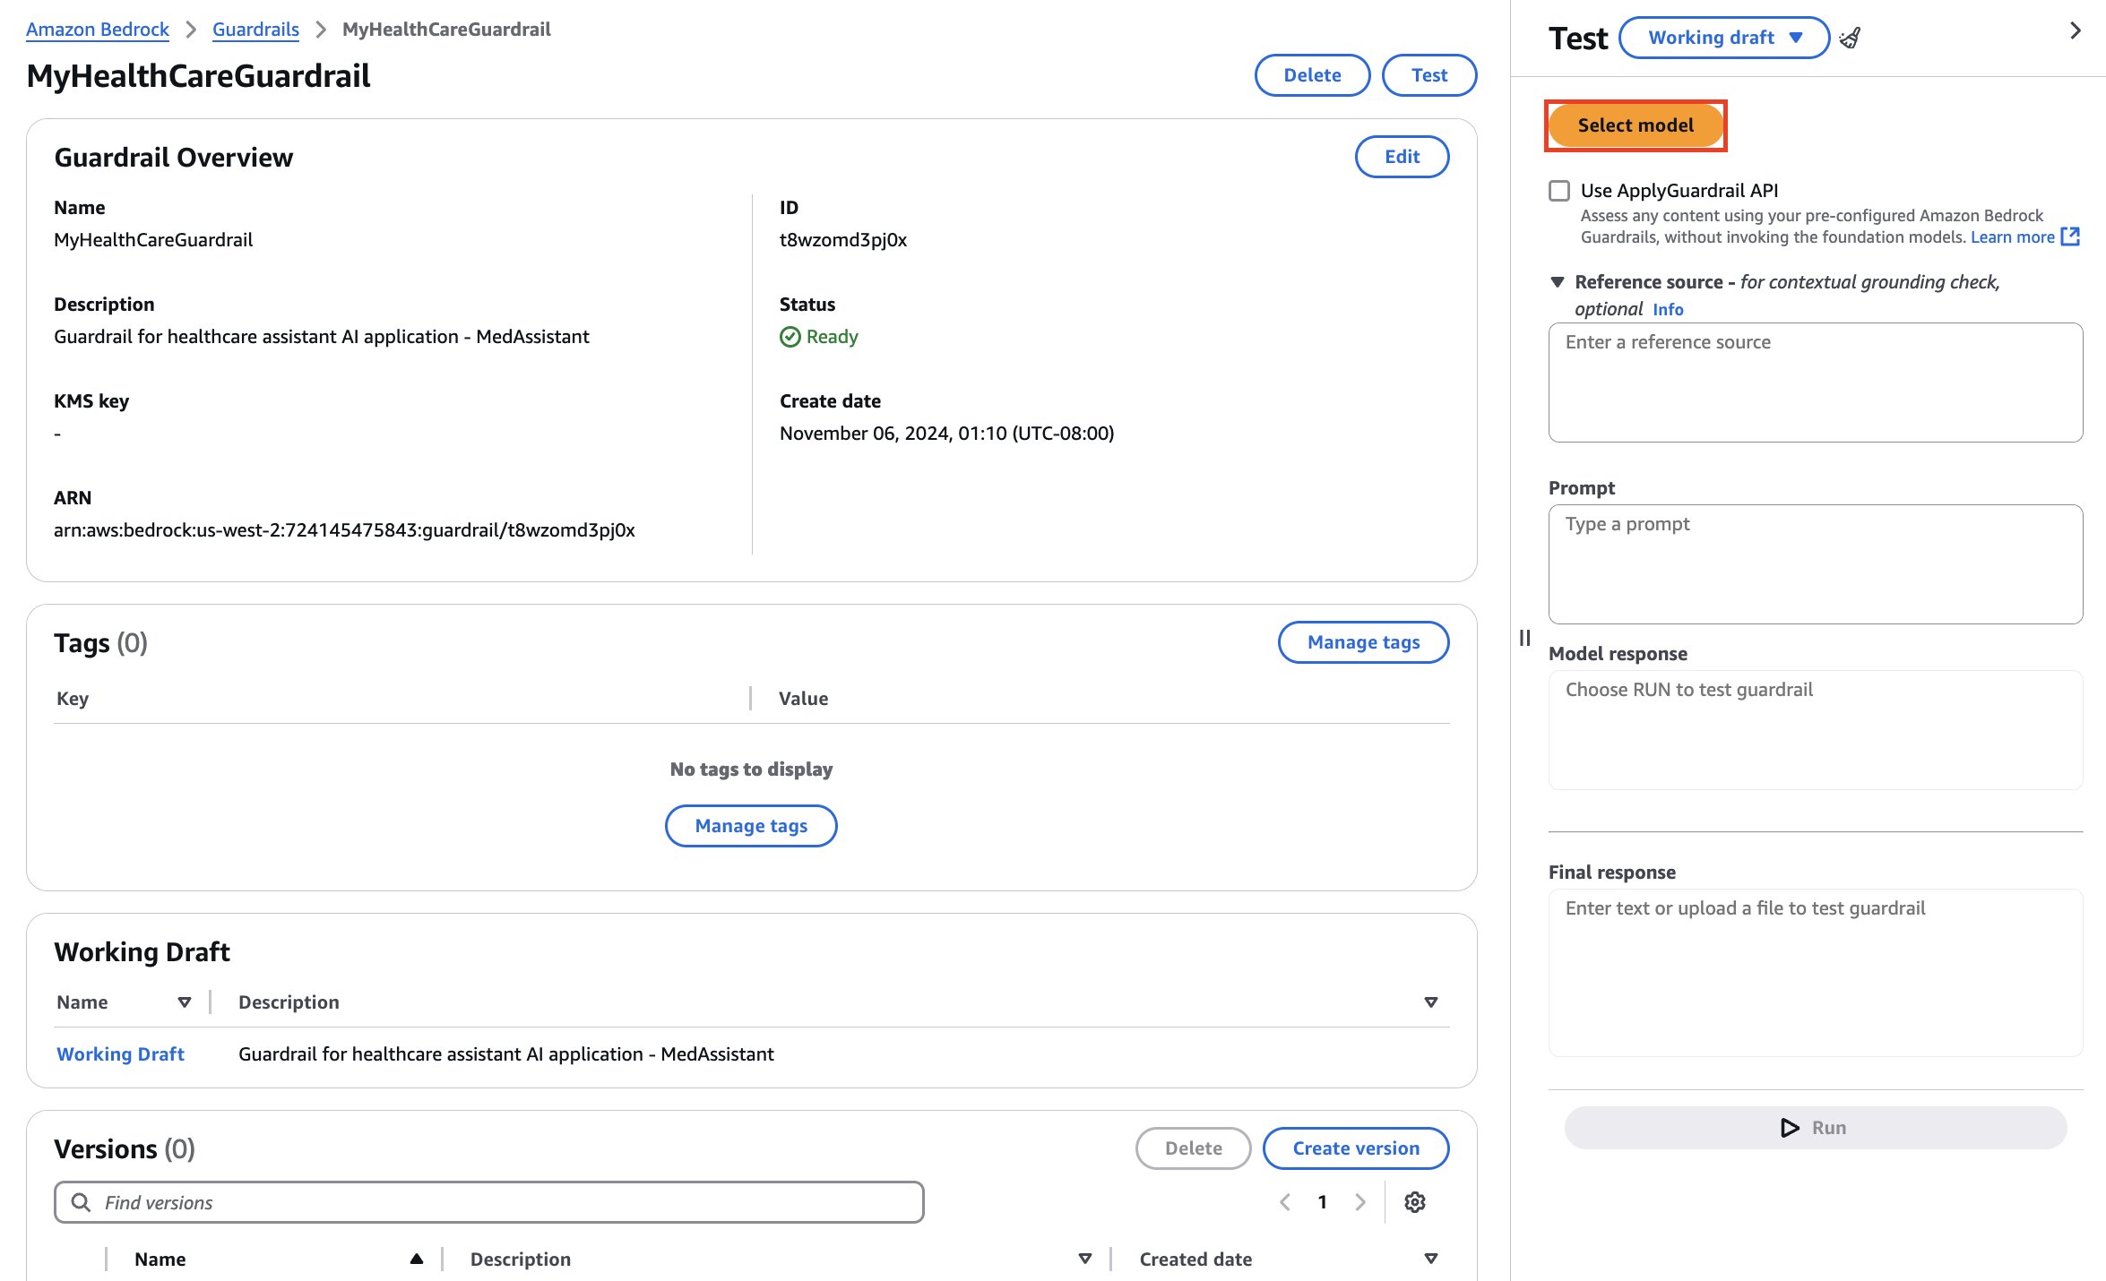Open the Learn more external link icon
2106x1281 pixels.
click(2070, 236)
